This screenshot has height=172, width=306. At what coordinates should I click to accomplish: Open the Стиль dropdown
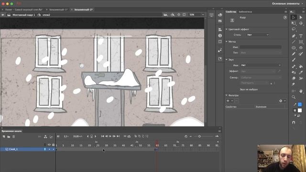tap(258, 35)
